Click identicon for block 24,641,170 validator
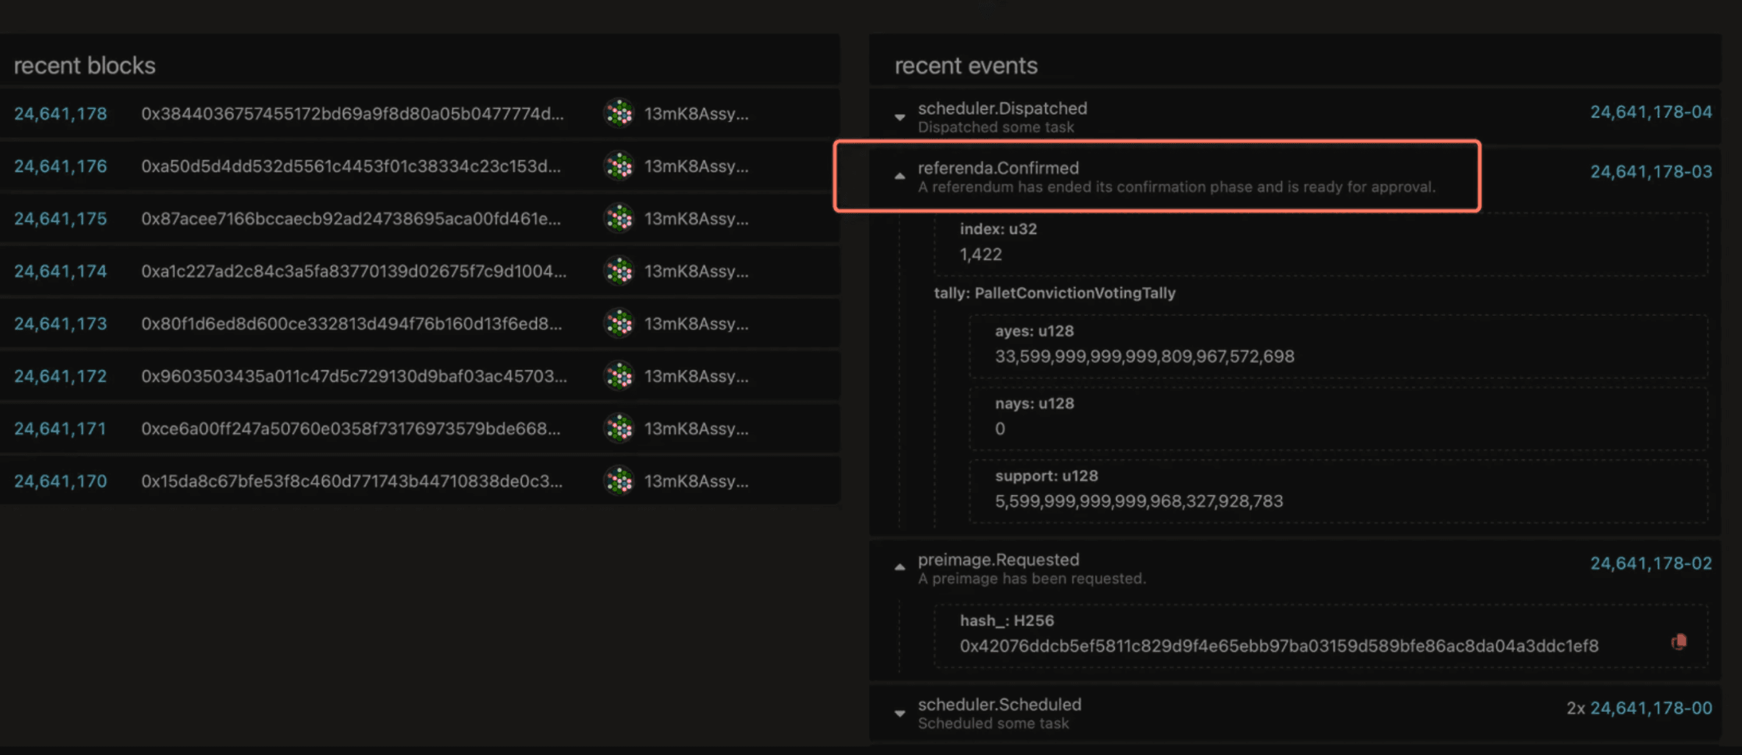The image size is (1742, 755). [x=619, y=481]
